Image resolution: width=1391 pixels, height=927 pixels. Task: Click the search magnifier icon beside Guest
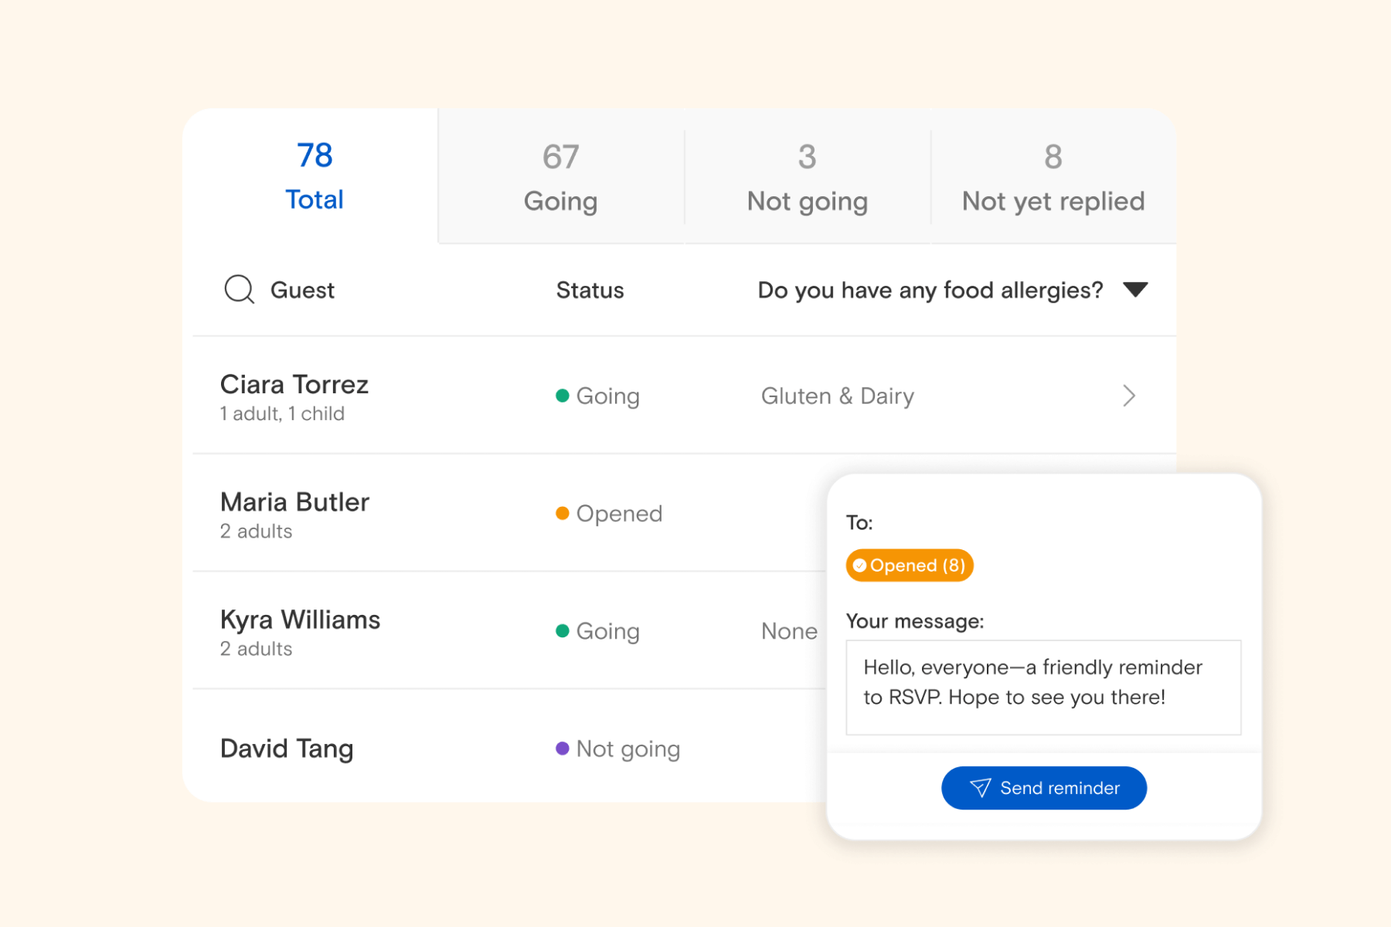click(239, 290)
